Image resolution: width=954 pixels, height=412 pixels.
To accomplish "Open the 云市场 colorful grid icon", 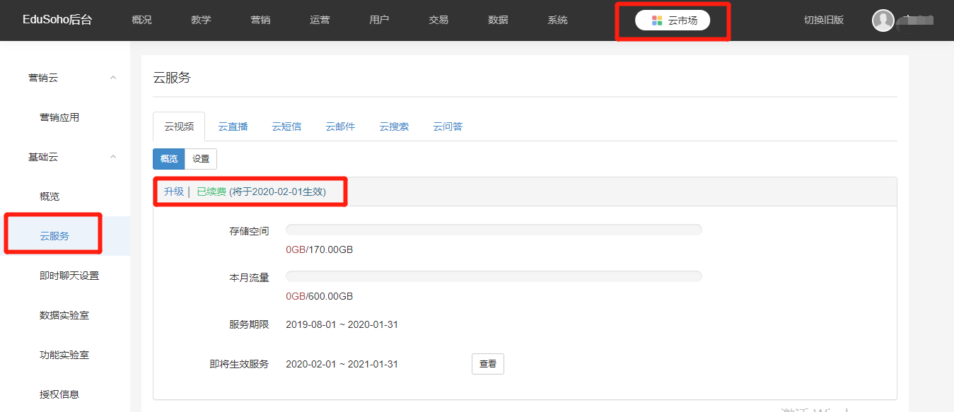I will pyautogui.click(x=657, y=20).
